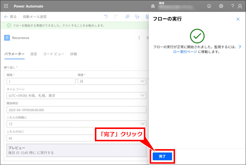Switch to the コード ビュー tab

[53, 54]
